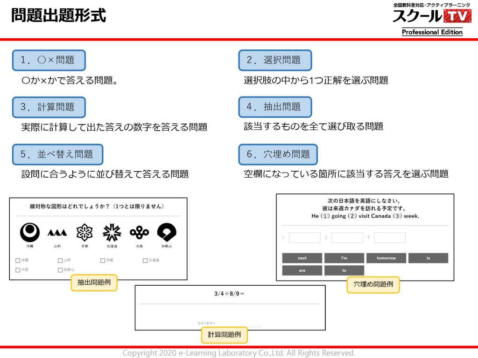Click blank input field number 1
This screenshot has width=478, height=358.
click(x=304, y=237)
